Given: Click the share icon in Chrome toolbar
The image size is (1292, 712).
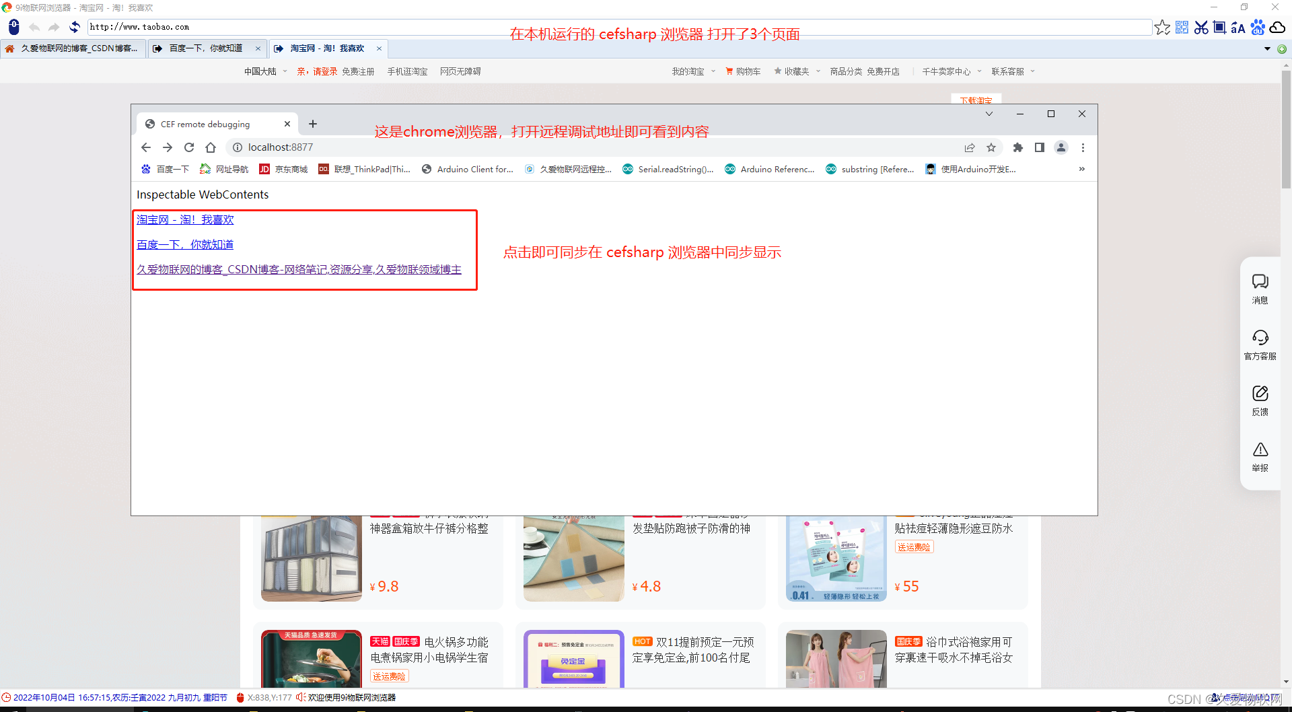Looking at the screenshot, I should [970, 147].
